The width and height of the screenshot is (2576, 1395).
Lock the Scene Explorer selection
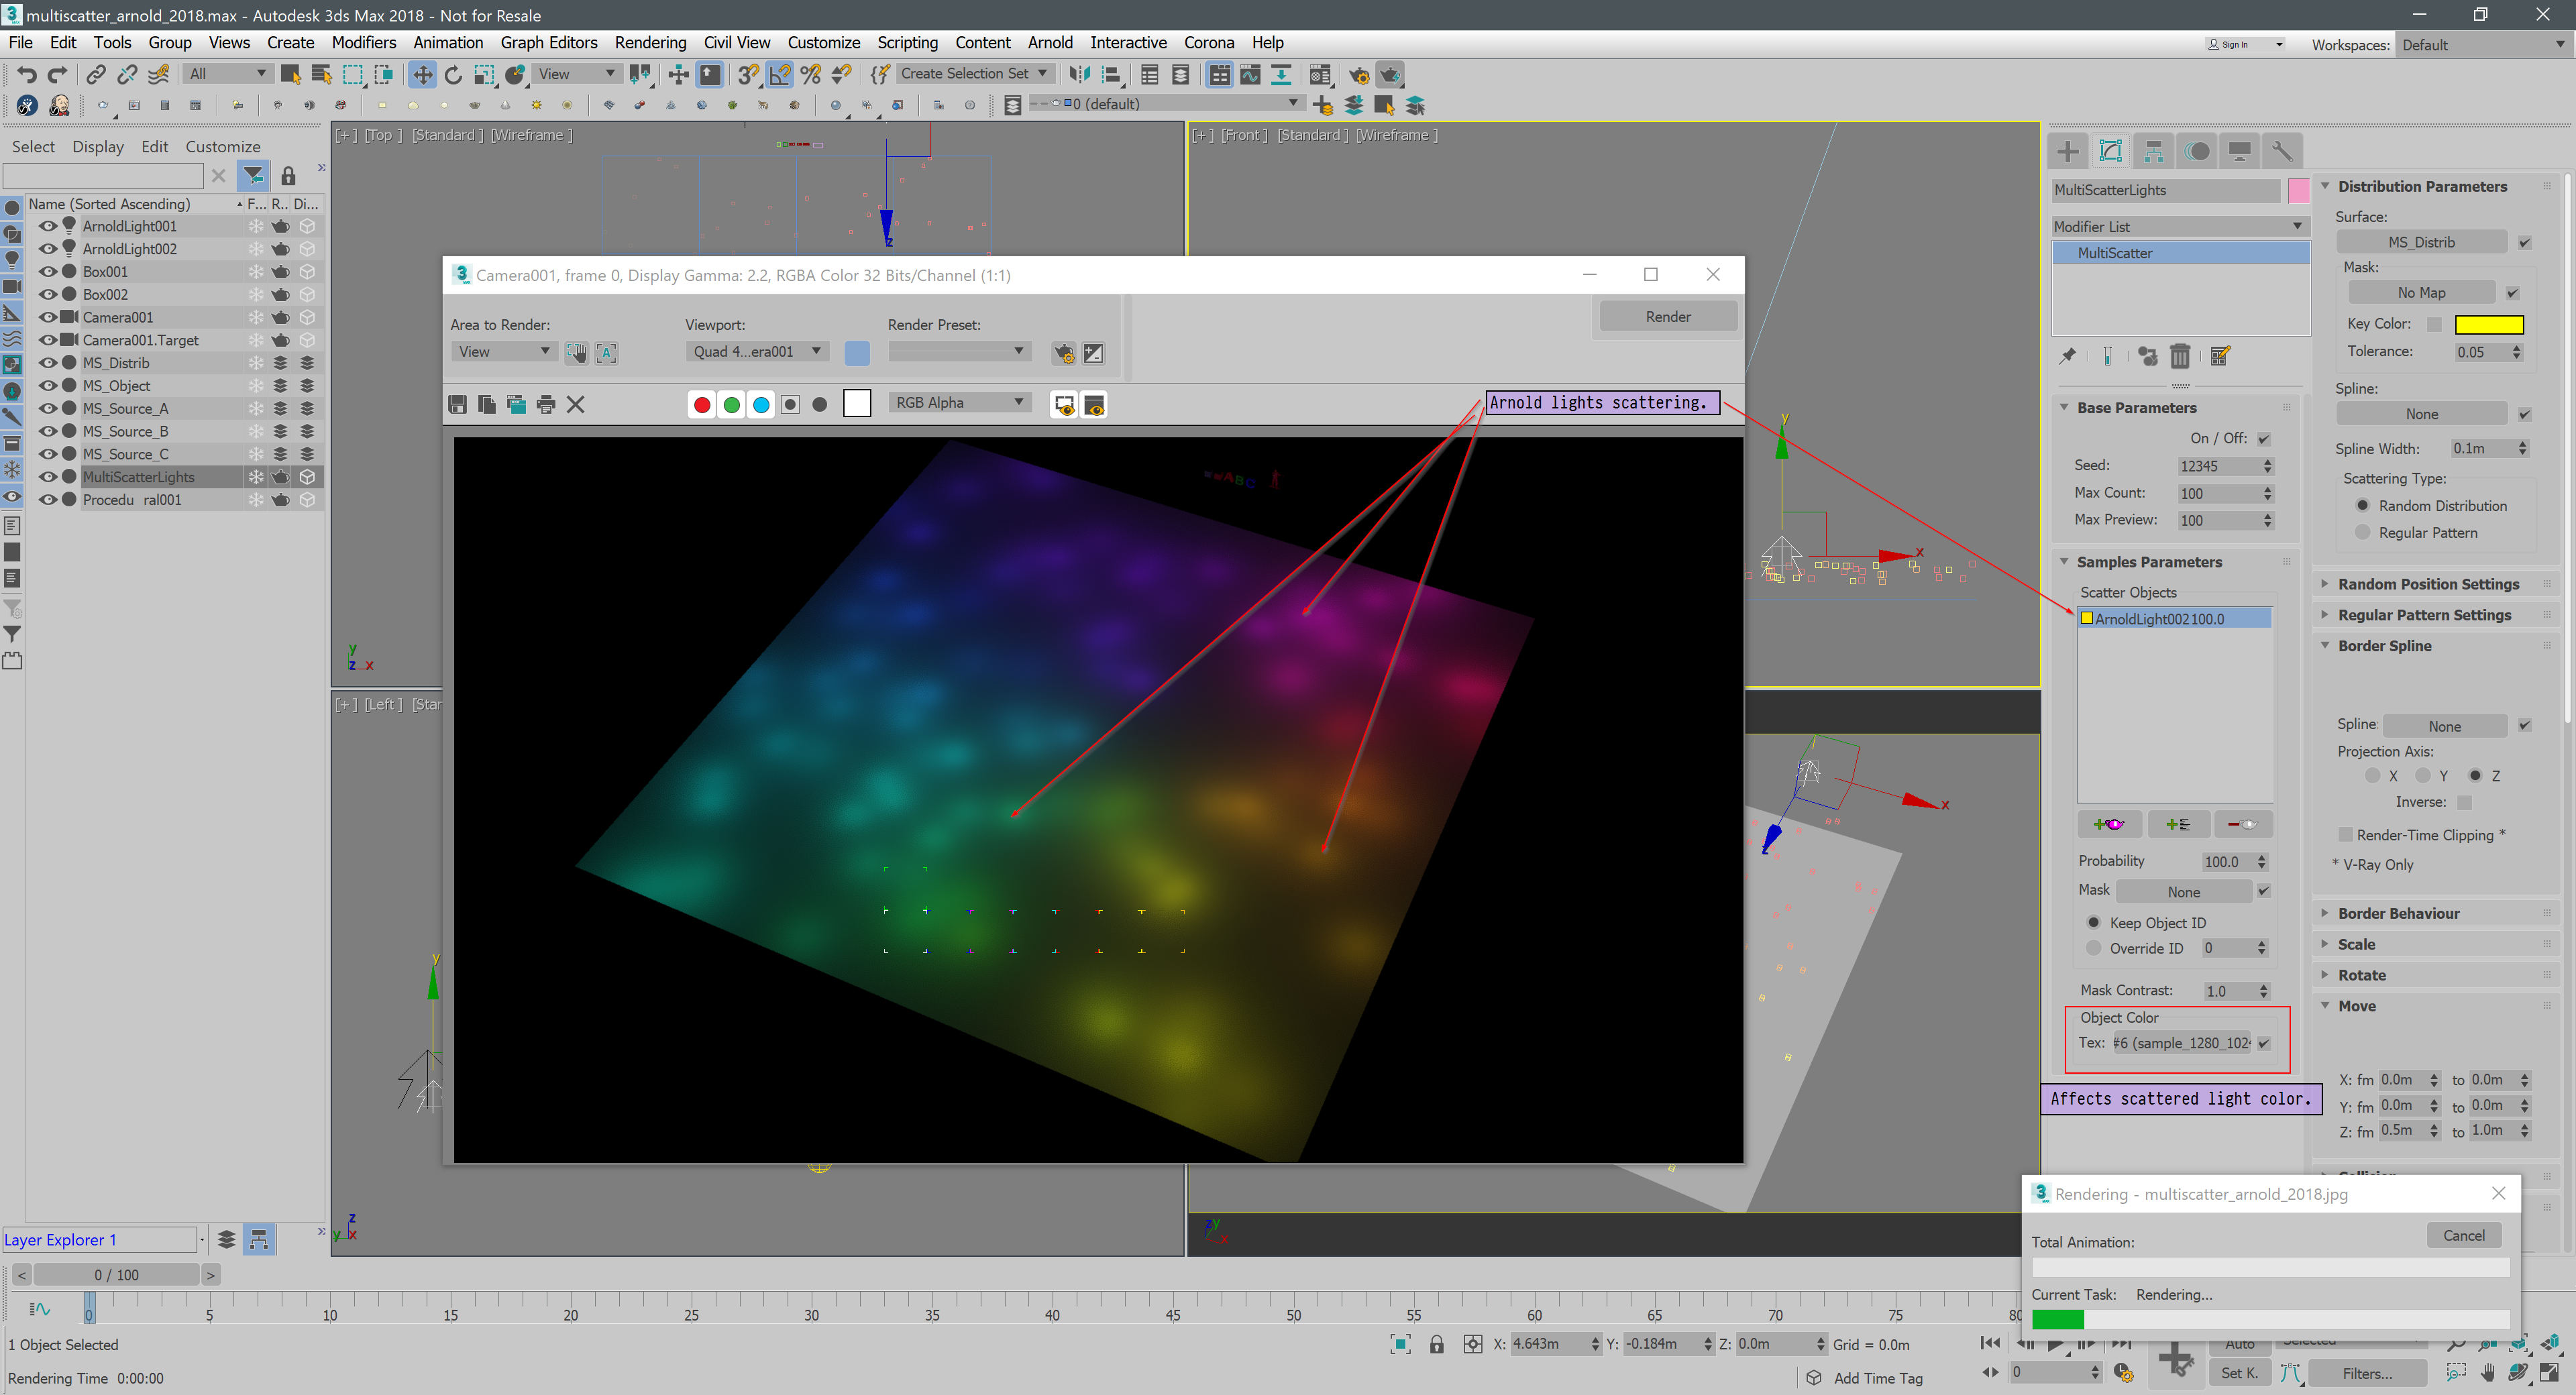[288, 176]
